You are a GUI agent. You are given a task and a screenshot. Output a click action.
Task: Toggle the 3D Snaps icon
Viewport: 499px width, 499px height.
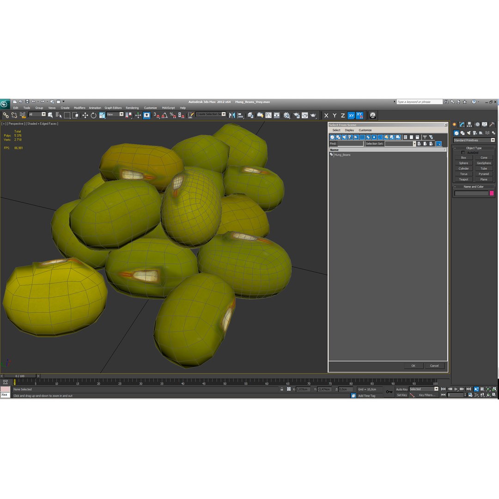(156, 115)
